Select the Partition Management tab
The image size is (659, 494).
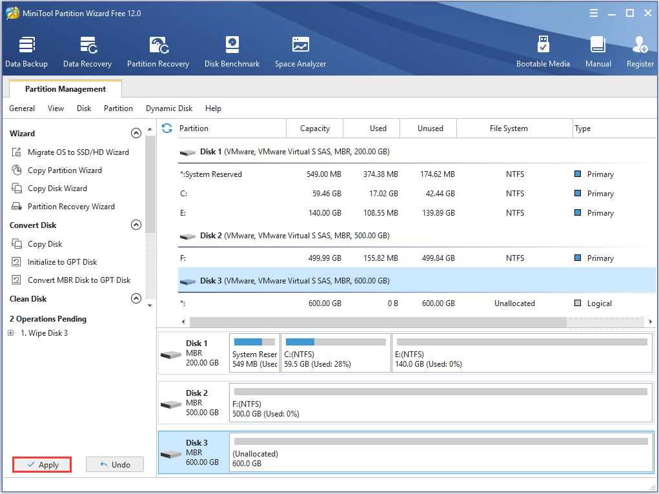coord(65,88)
